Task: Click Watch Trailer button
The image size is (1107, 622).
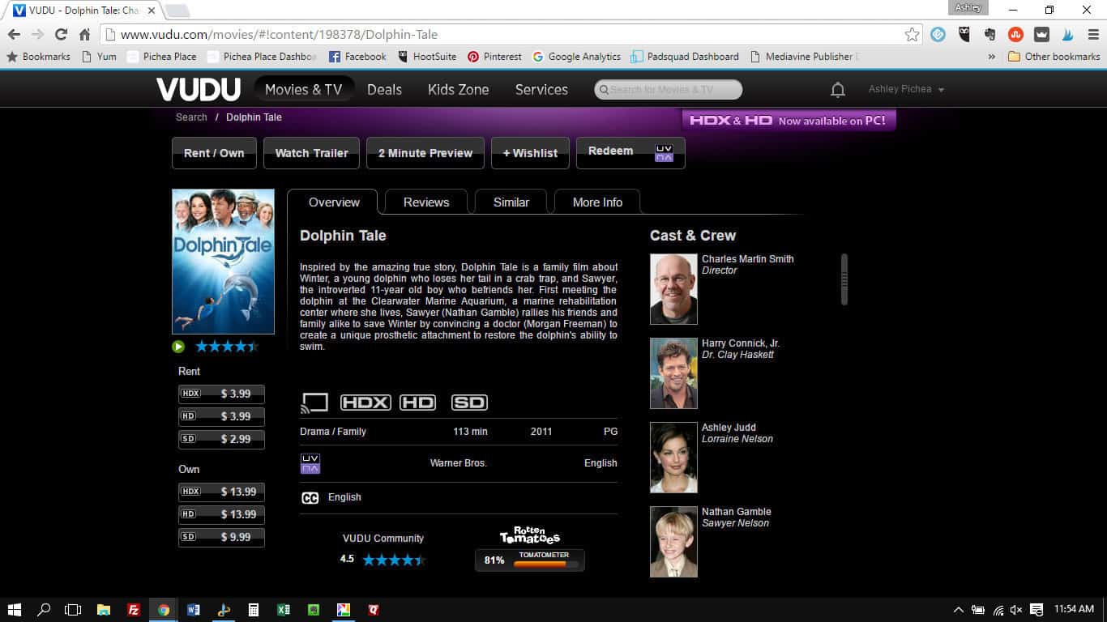Action: pyautogui.click(x=311, y=153)
